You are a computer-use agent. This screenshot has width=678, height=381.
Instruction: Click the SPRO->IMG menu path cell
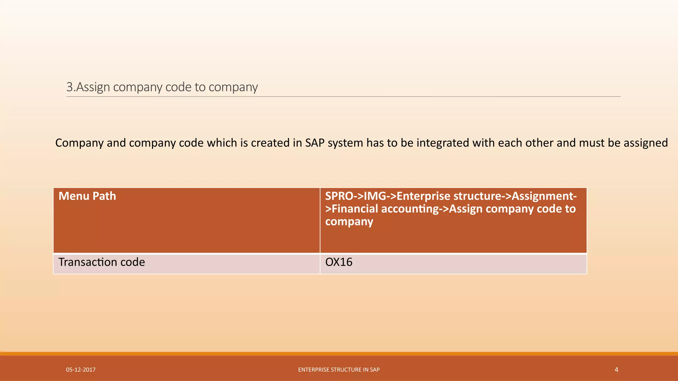click(x=453, y=220)
